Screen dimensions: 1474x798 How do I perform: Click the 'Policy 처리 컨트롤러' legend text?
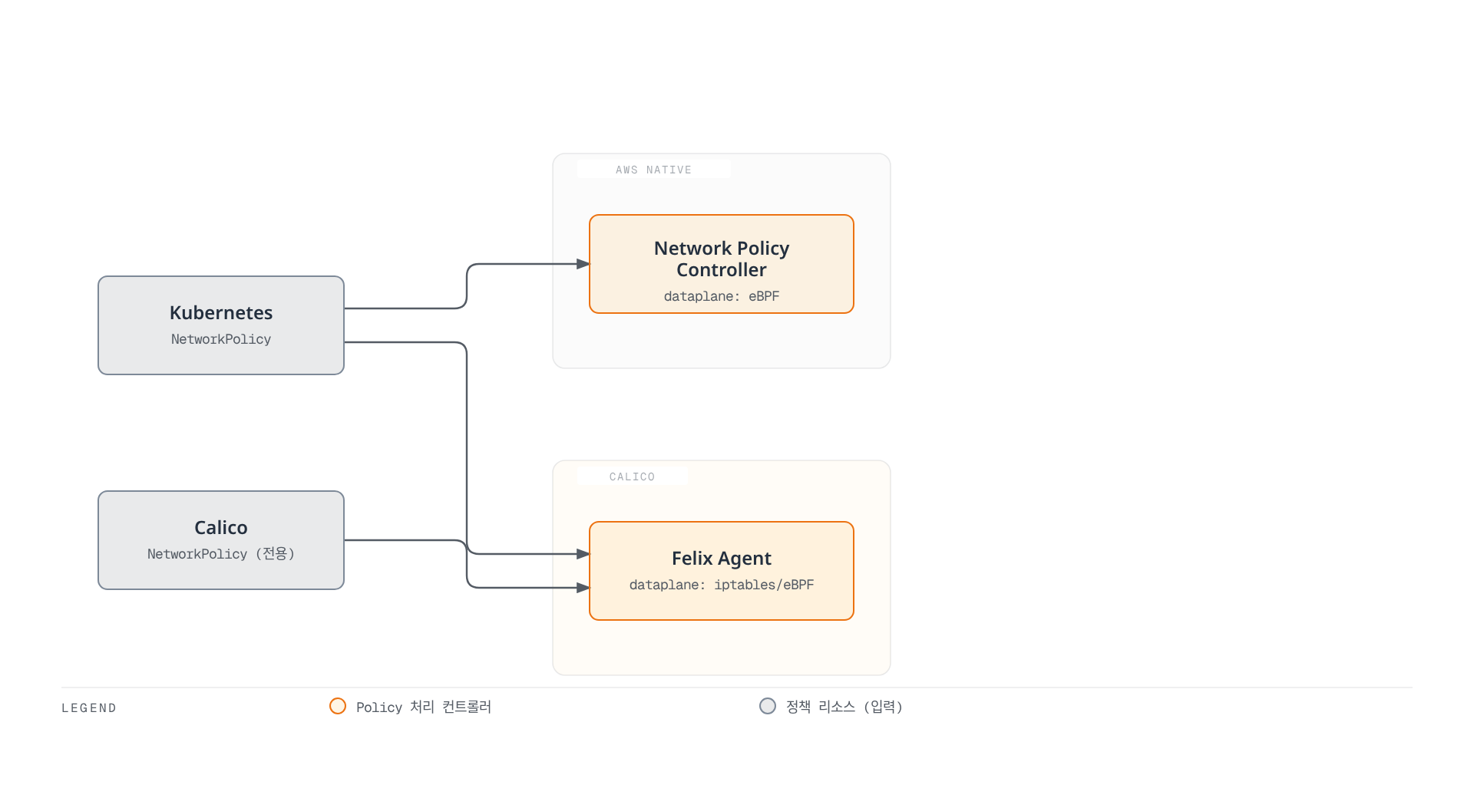pyautogui.click(x=424, y=707)
